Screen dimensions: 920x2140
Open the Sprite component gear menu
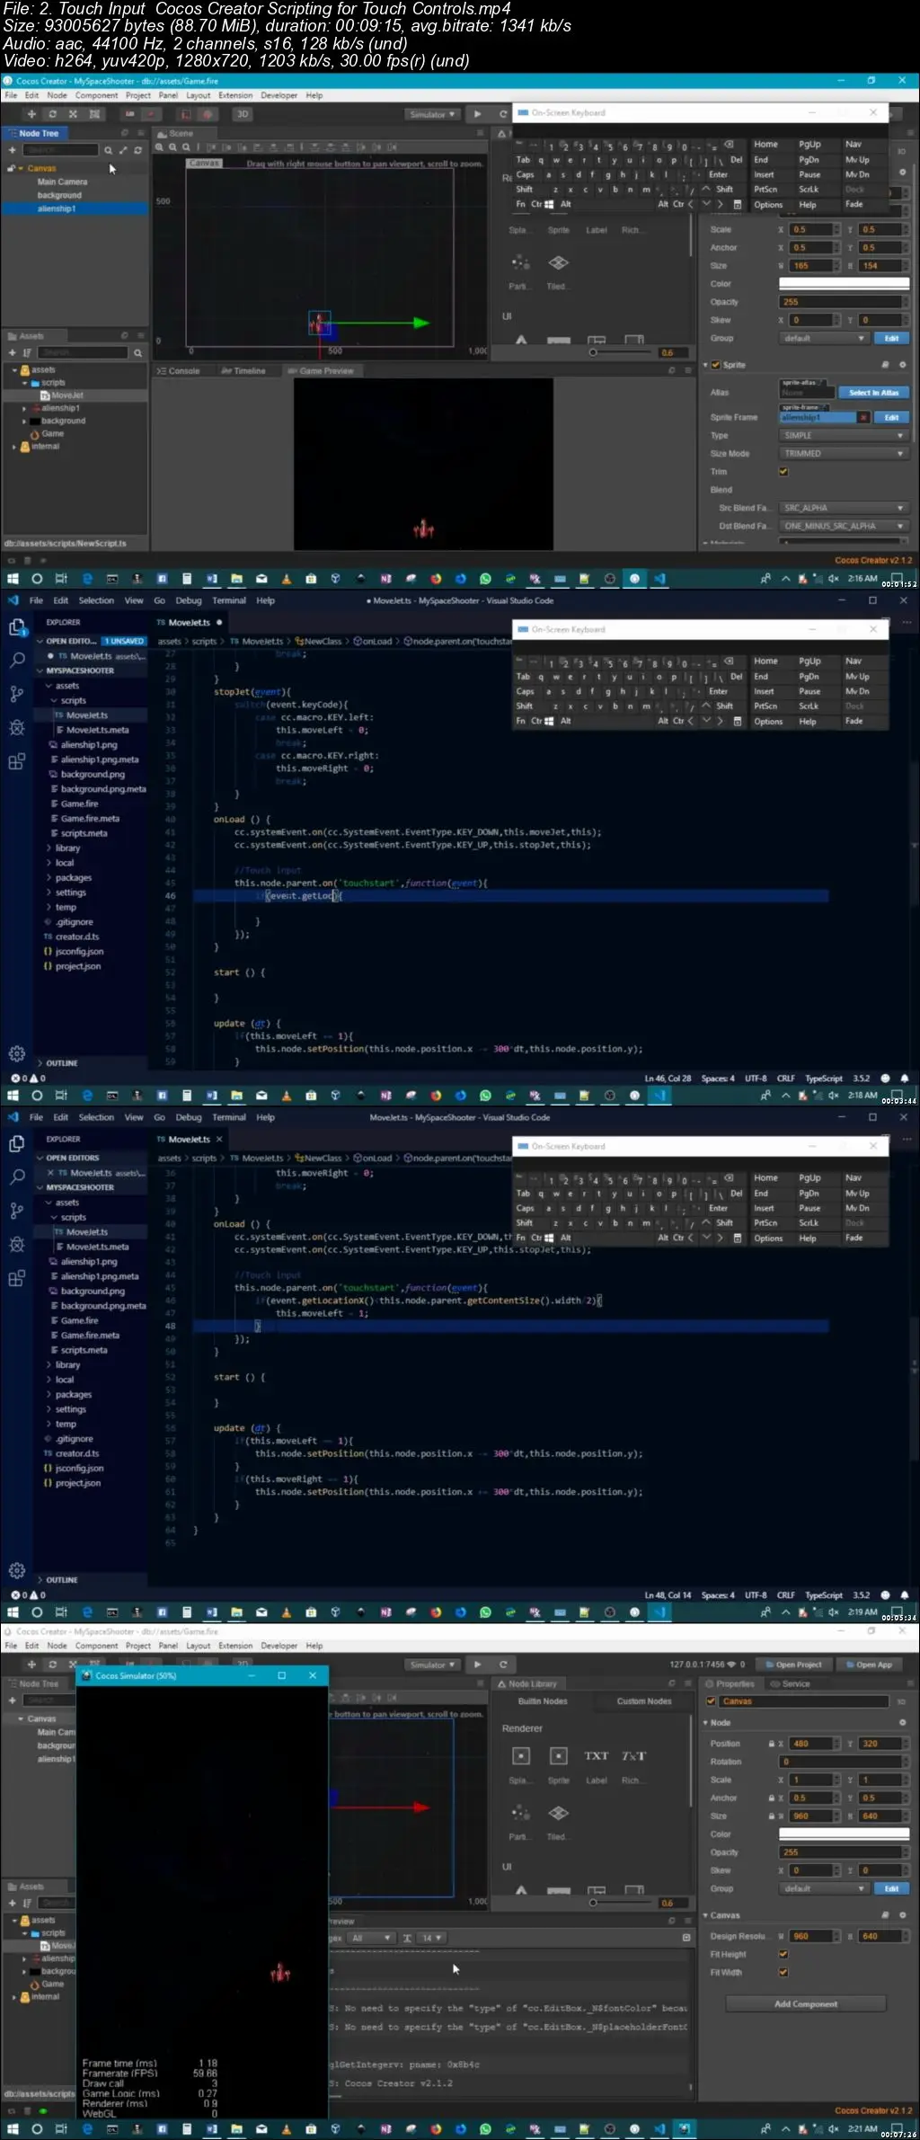tap(903, 365)
